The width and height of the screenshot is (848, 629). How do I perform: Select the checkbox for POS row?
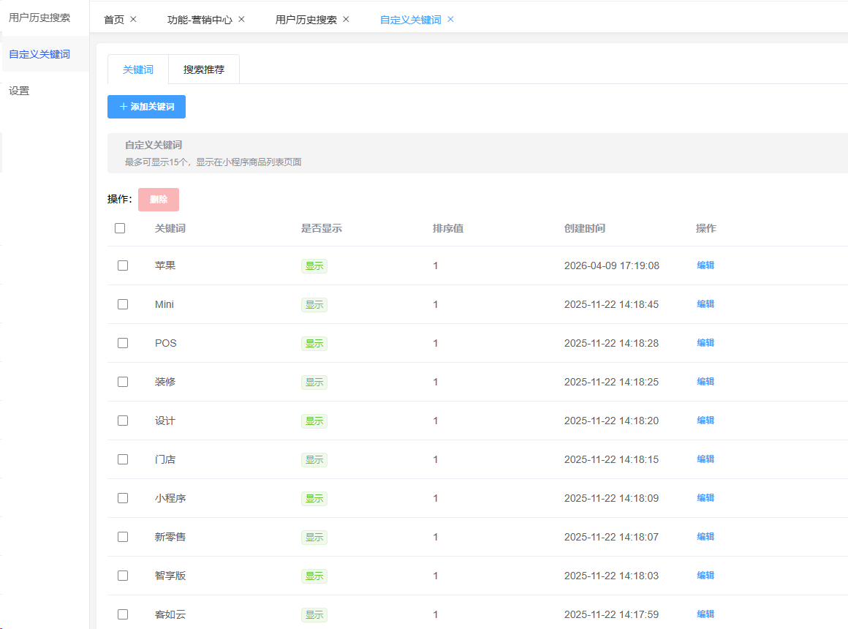click(123, 343)
